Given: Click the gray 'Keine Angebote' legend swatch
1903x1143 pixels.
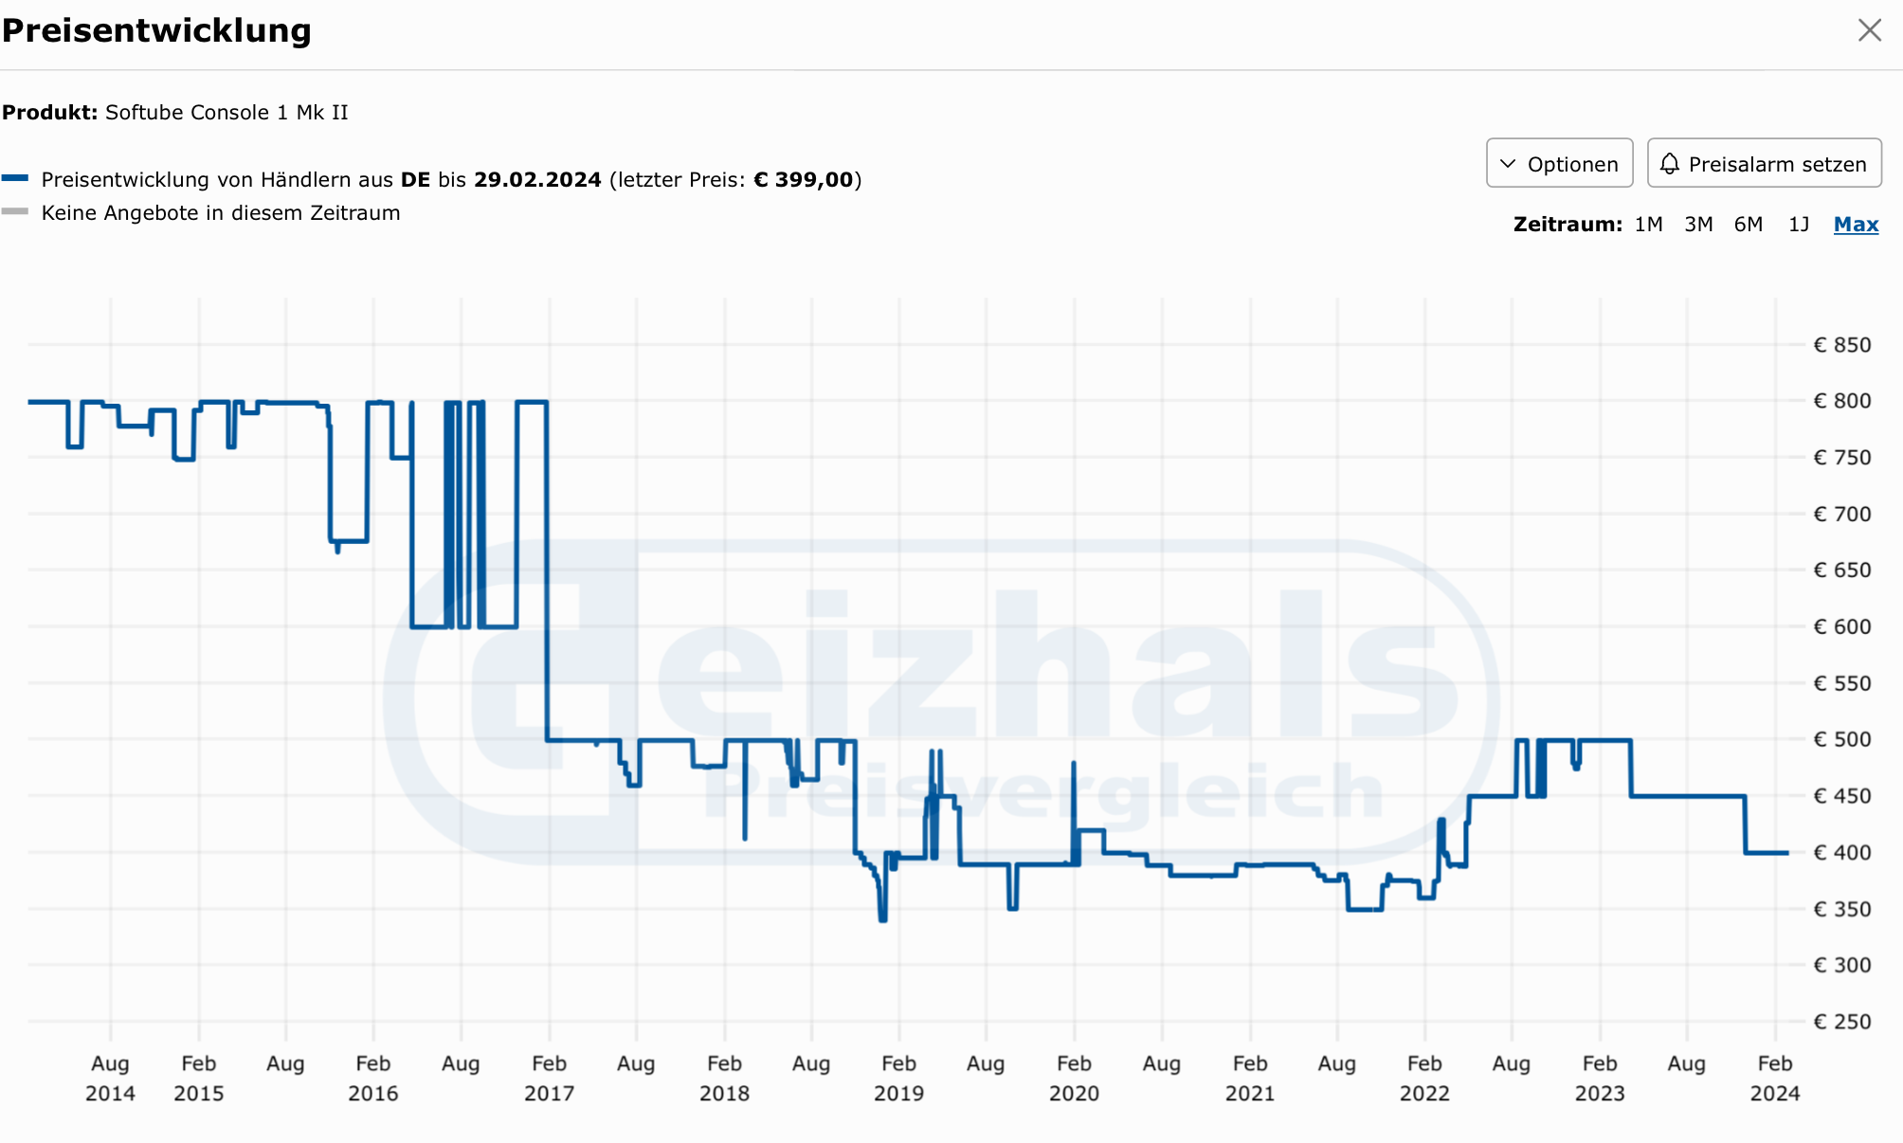Looking at the screenshot, I should (x=15, y=211).
